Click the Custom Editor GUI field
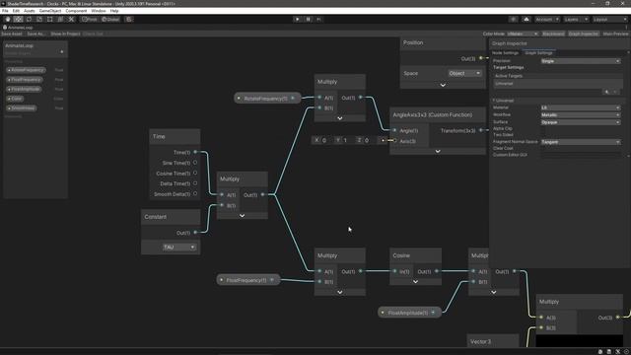Viewport: 631px width, 355px height. coord(581,155)
